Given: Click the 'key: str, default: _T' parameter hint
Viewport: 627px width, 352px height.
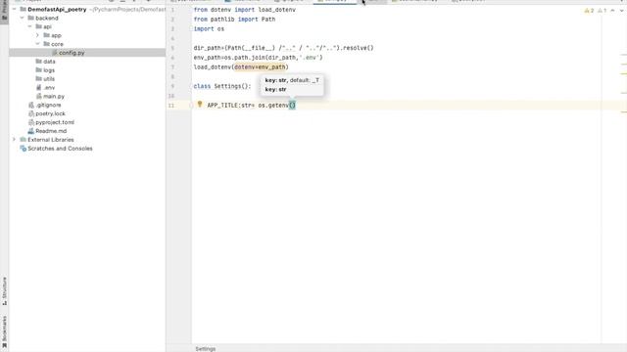Looking at the screenshot, I should (292, 80).
